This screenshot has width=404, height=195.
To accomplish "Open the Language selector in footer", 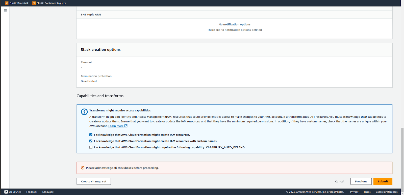I will click(x=48, y=192).
